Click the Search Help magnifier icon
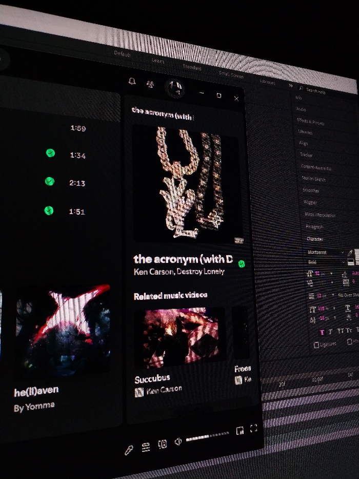Viewport: 359px width, 479px height. 301,88
